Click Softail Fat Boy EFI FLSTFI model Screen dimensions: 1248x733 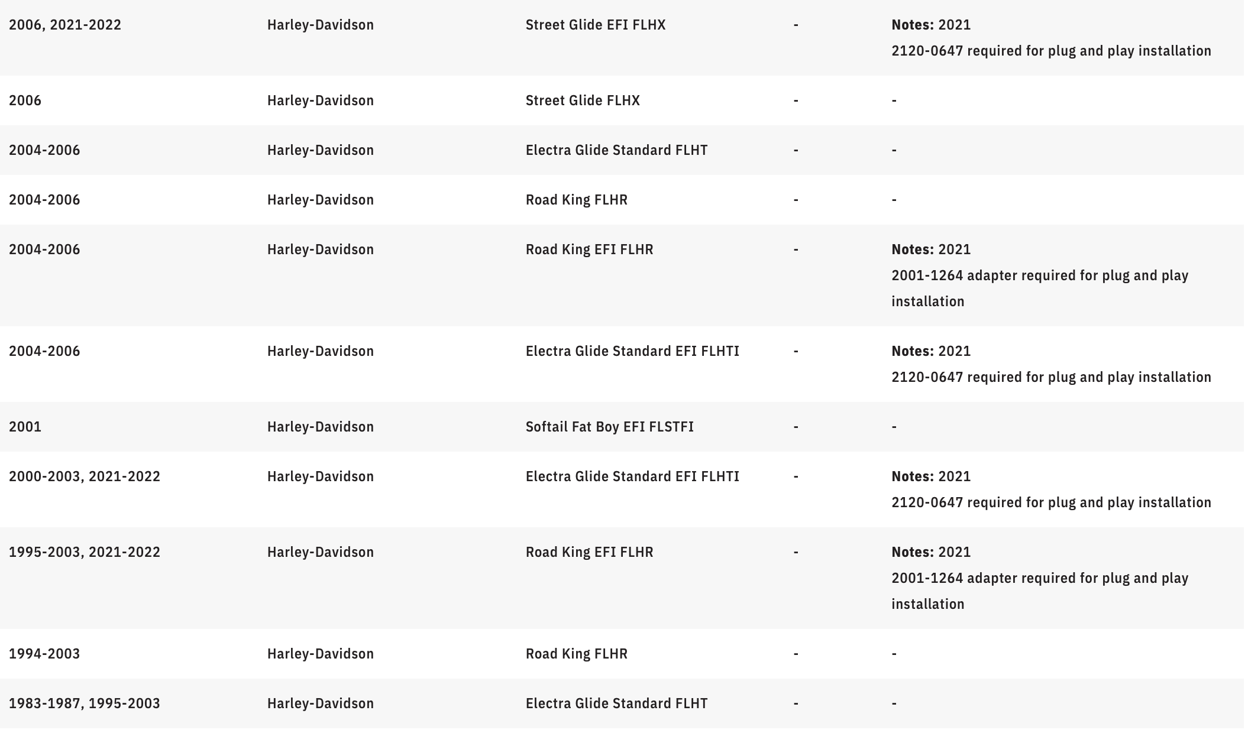point(610,427)
